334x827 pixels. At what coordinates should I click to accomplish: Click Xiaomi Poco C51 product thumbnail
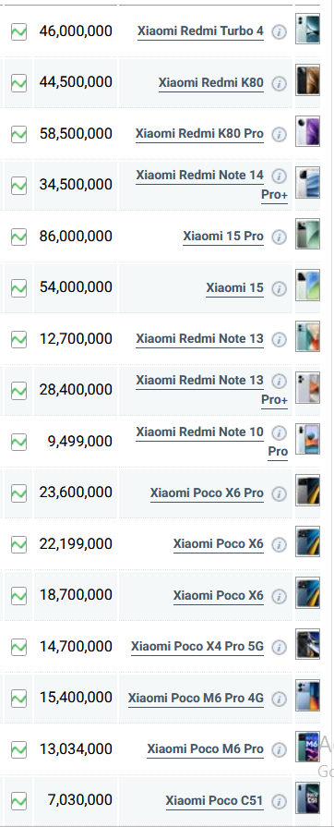point(307,798)
